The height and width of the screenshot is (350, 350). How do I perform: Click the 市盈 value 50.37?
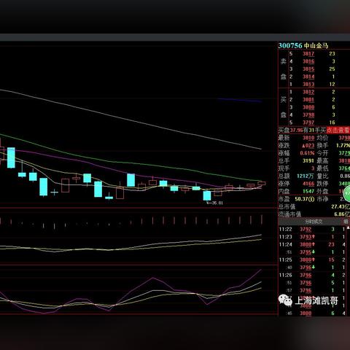click(x=305, y=199)
